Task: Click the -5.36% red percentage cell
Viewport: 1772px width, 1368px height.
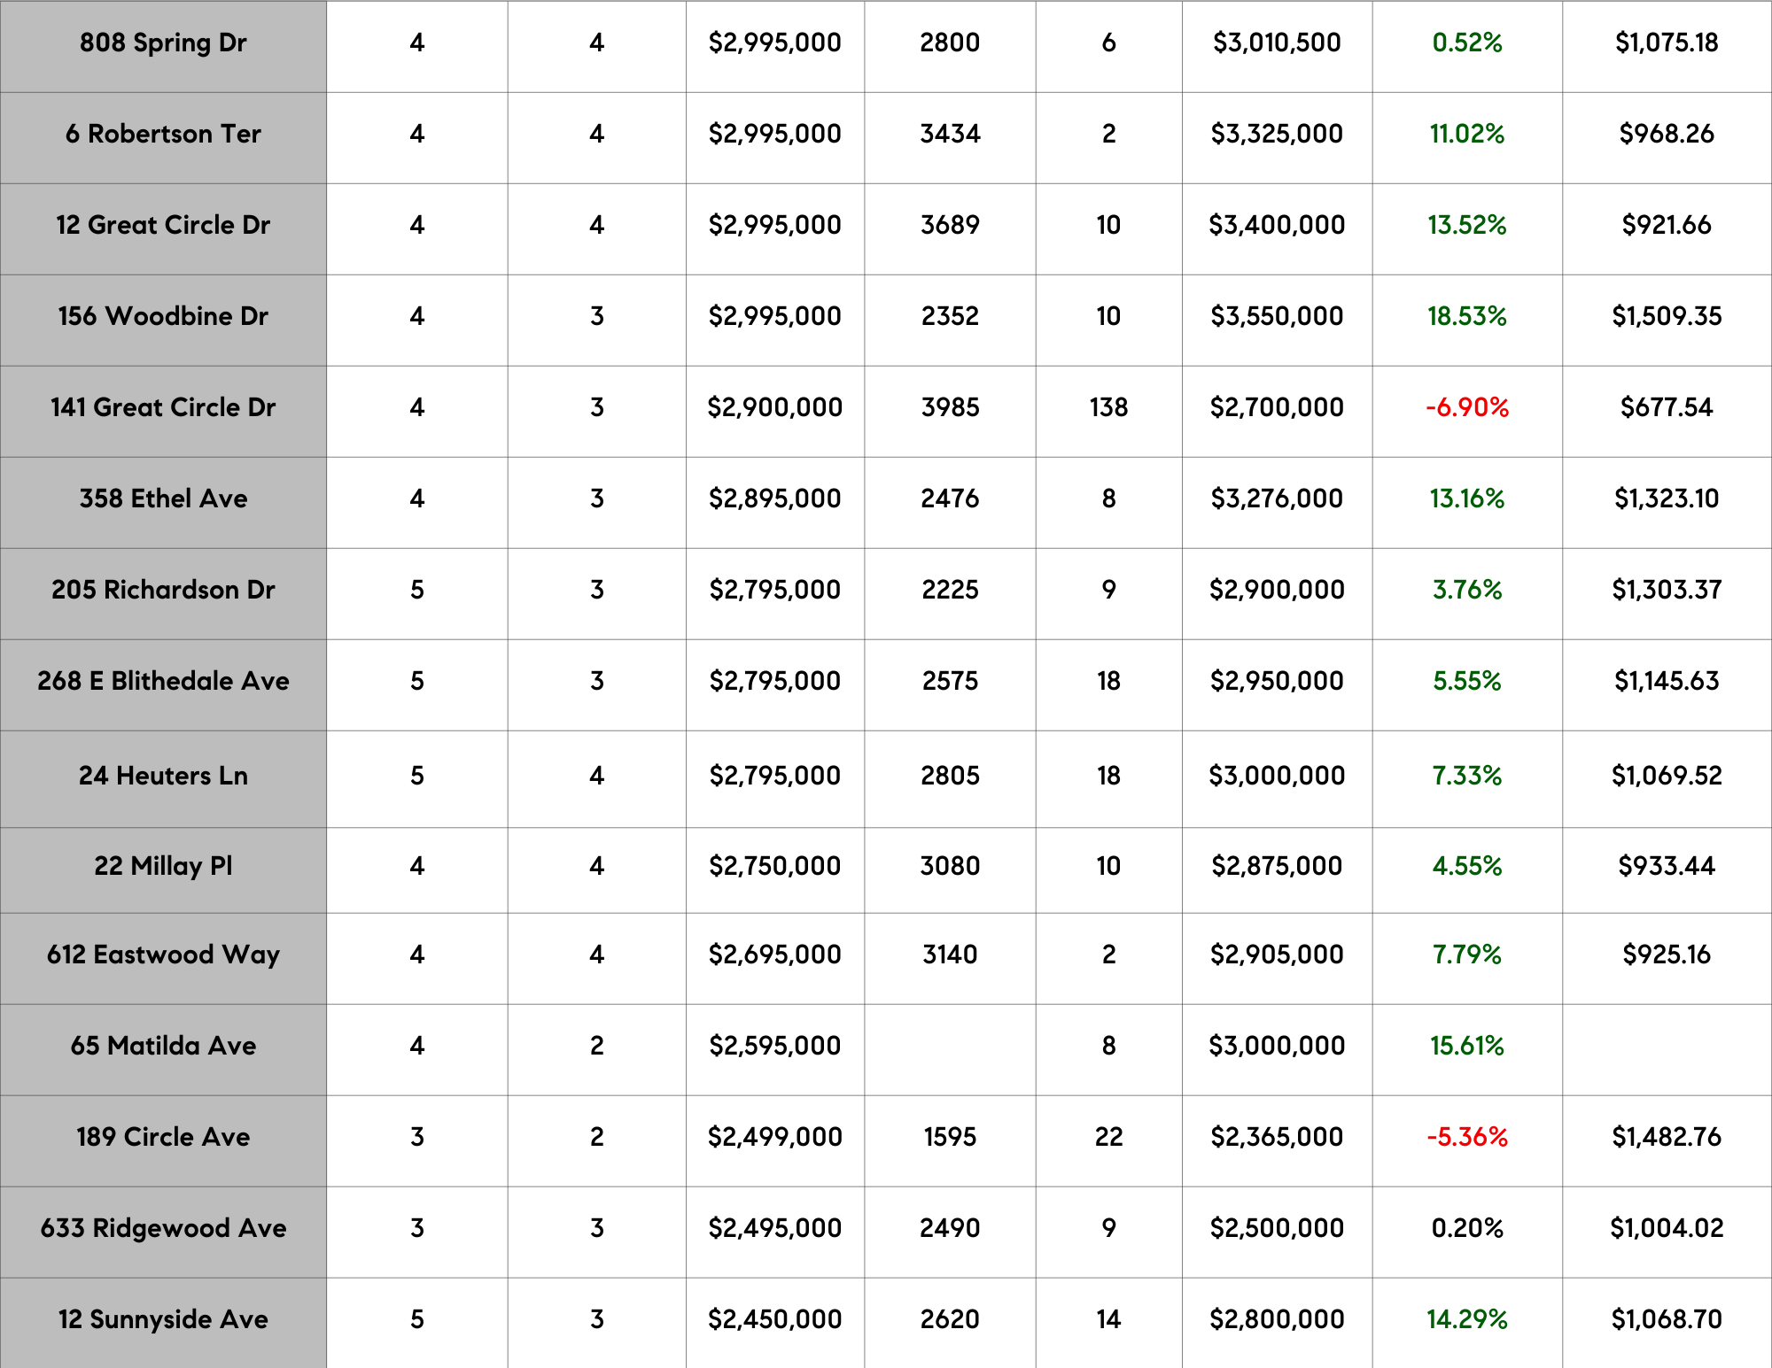Action: 1466,1137
